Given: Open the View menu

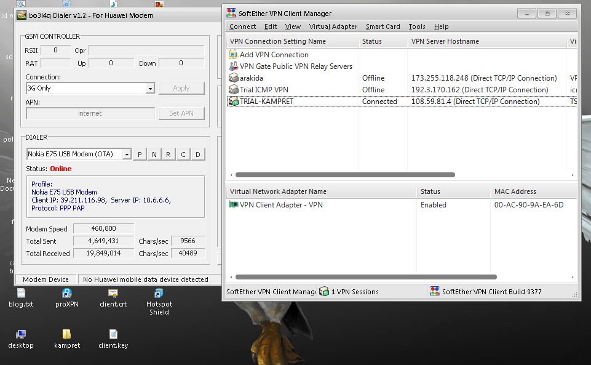Looking at the screenshot, I should tap(293, 26).
